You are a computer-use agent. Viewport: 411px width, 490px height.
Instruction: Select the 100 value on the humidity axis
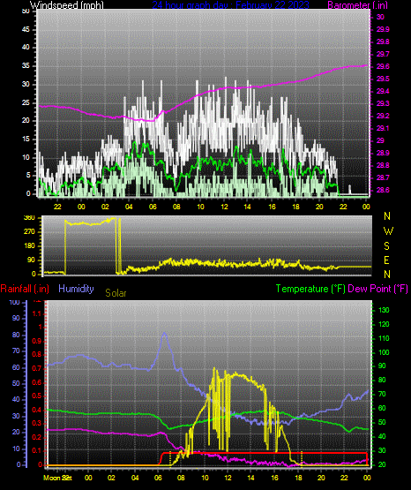click(x=14, y=302)
